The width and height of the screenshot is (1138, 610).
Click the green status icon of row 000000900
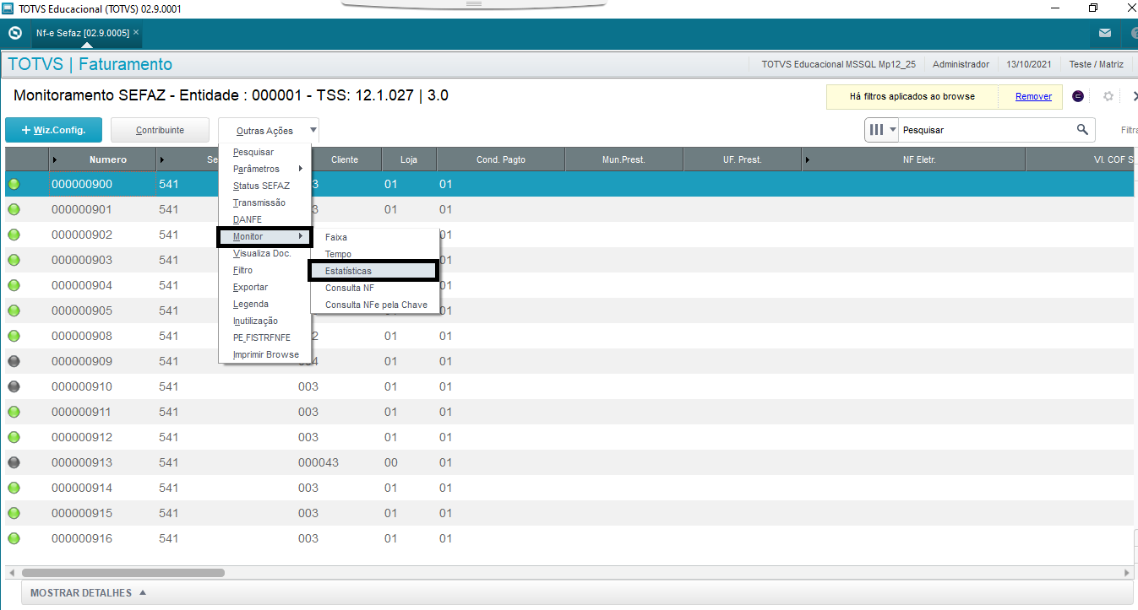point(14,184)
